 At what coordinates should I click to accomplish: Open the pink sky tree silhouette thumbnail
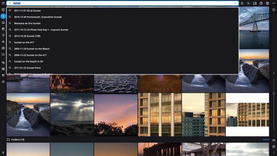[116, 114]
